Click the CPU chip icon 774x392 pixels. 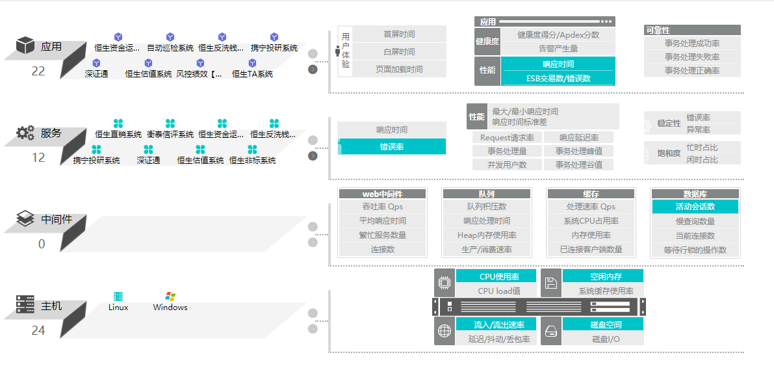tap(445, 283)
